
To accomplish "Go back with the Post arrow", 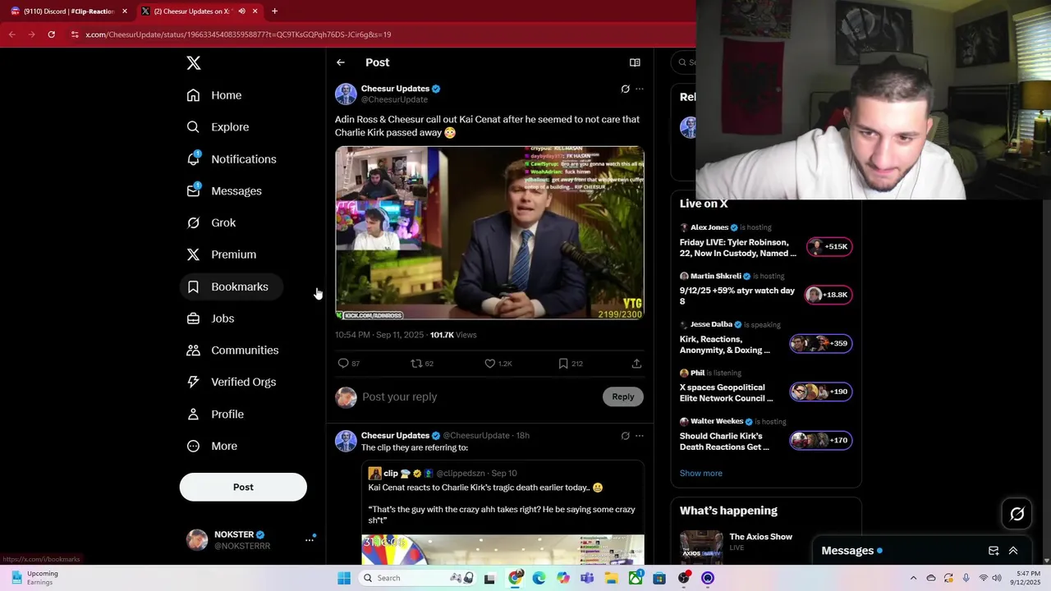I will coord(341,62).
